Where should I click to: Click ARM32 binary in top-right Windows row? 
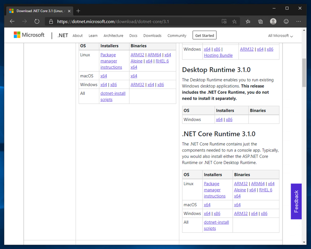[247, 49]
